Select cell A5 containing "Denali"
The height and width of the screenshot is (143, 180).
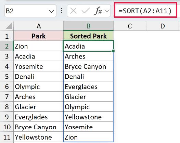(x=38, y=76)
